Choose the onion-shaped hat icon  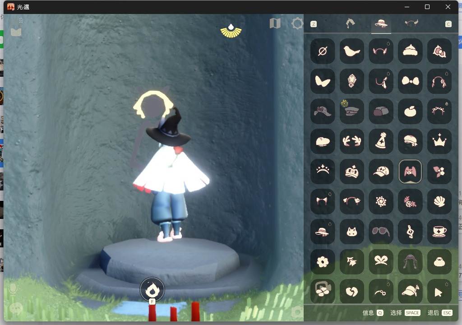click(410, 51)
